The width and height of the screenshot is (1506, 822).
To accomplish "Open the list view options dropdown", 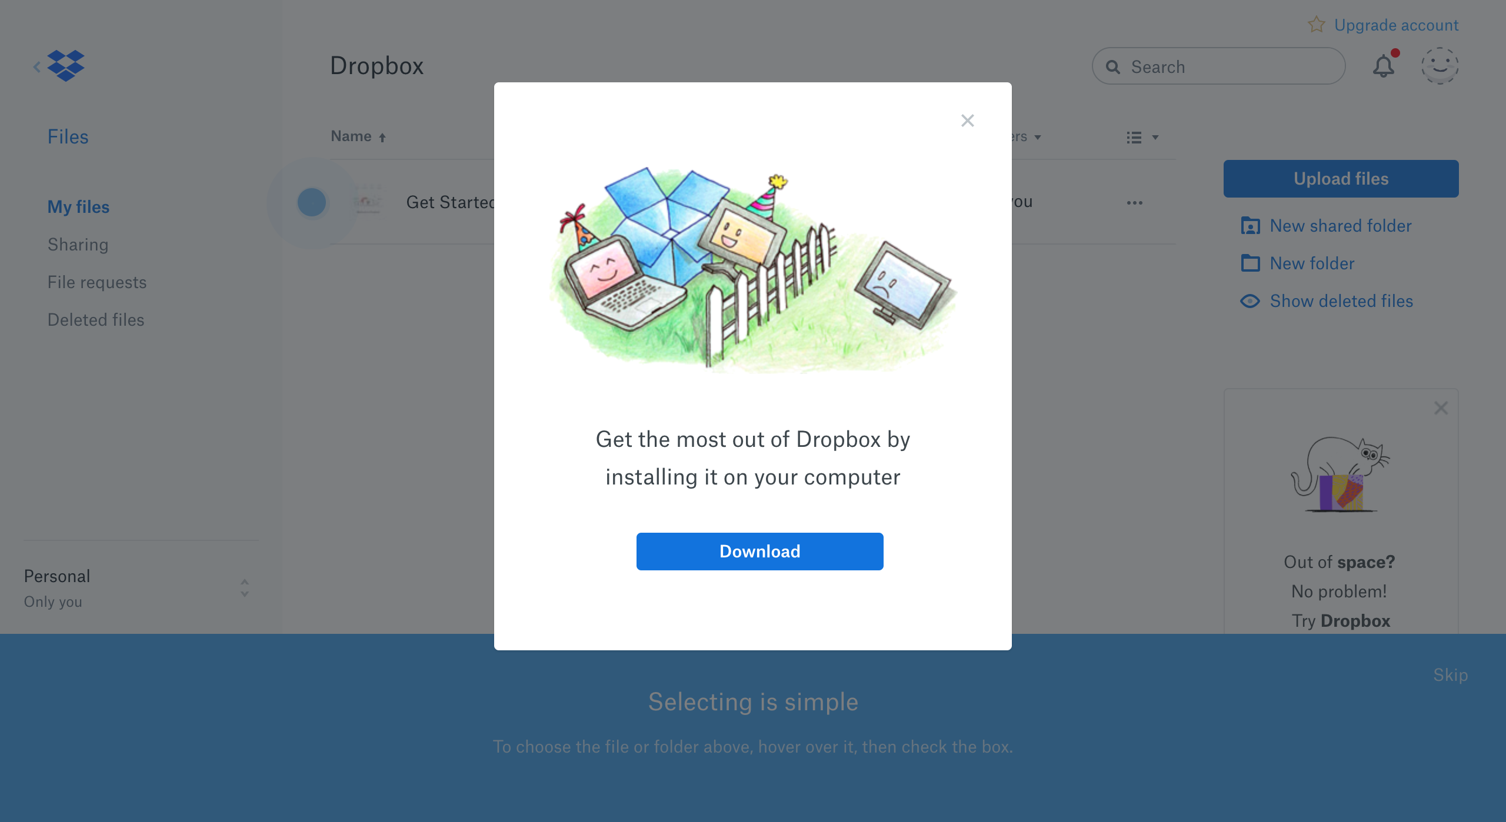I will [1142, 138].
